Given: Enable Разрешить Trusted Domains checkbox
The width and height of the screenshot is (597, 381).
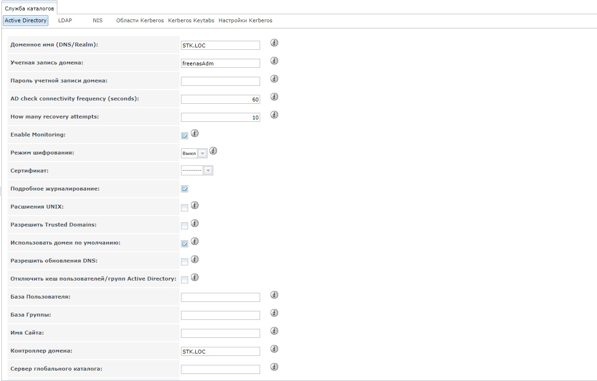Looking at the screenshot, I should [185, 226].
